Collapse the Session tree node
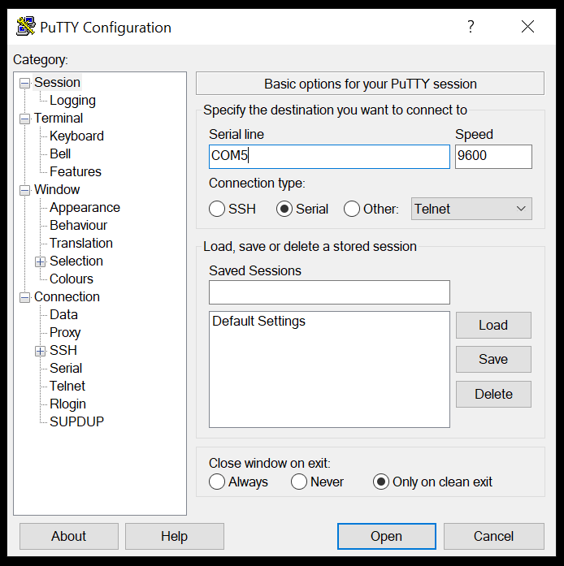Viewport: 564px width, 566px height. coord(24,84)
